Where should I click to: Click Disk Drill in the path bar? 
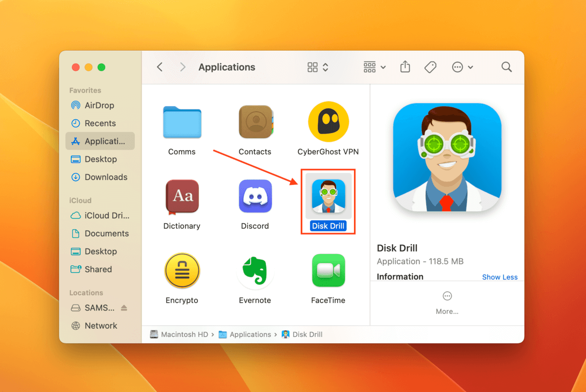pyautogui.click(x=302, y=334)
